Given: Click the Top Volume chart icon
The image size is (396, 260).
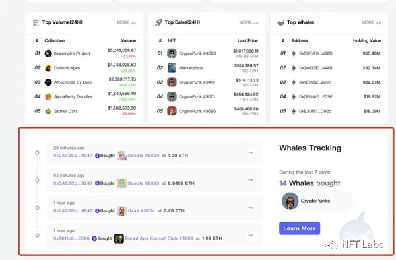Looking at the screenshot, I should tap(36, 22).
